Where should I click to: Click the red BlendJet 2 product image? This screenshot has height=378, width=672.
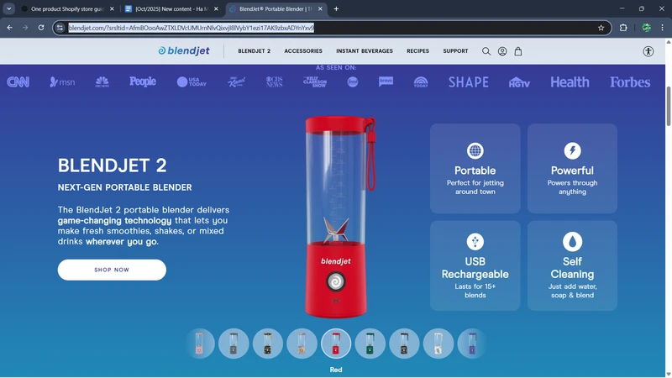tap(339, 217)
